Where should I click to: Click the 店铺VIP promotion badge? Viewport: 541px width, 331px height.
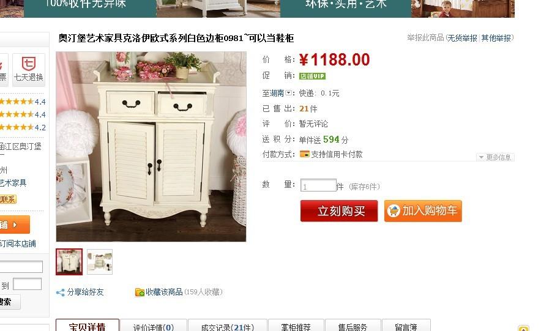(312, 76)
